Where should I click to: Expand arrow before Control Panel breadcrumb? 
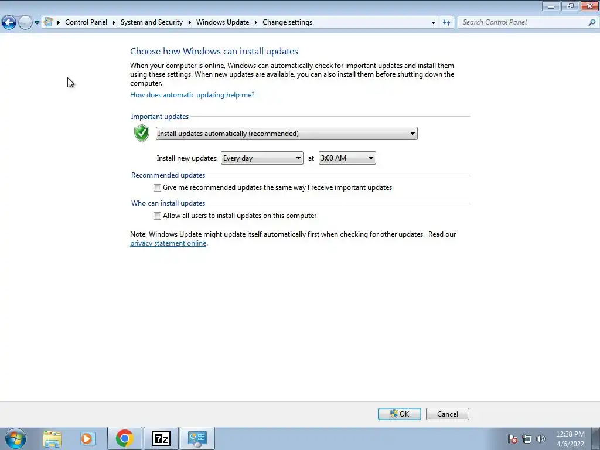[x=59, y=22]
